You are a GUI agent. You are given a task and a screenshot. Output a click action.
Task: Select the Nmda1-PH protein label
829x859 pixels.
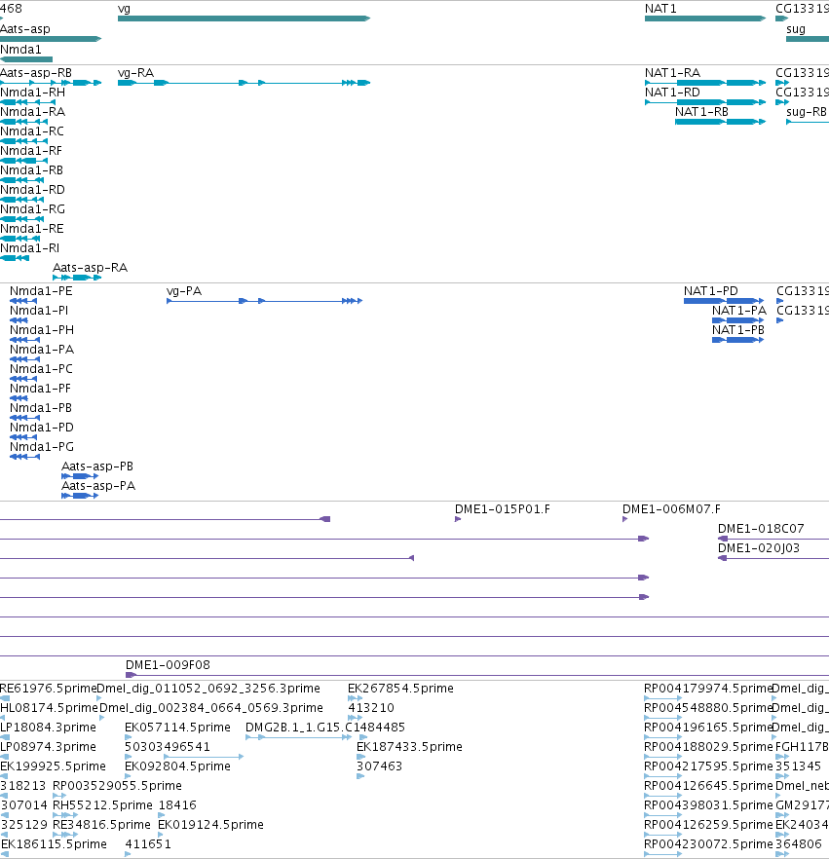click(x=42, y=330)
